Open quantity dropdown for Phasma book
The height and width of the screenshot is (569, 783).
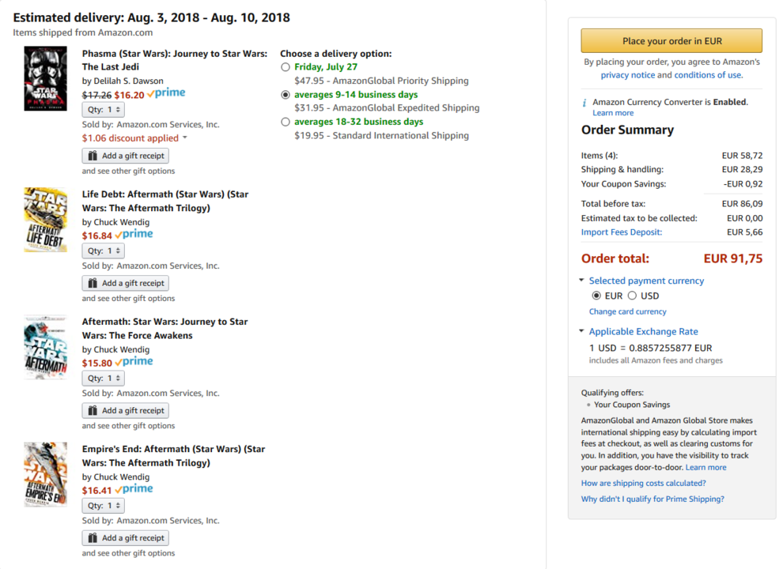(104, 109)
